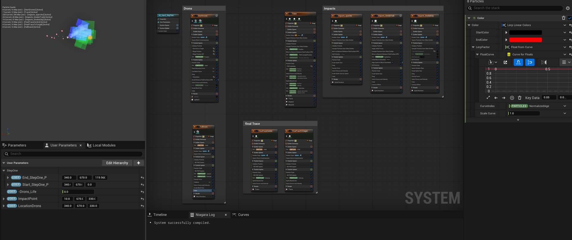Viewport: 572px width, 240px height.
Task: Delete the Color module with trash icon
Action: point(563,18)
